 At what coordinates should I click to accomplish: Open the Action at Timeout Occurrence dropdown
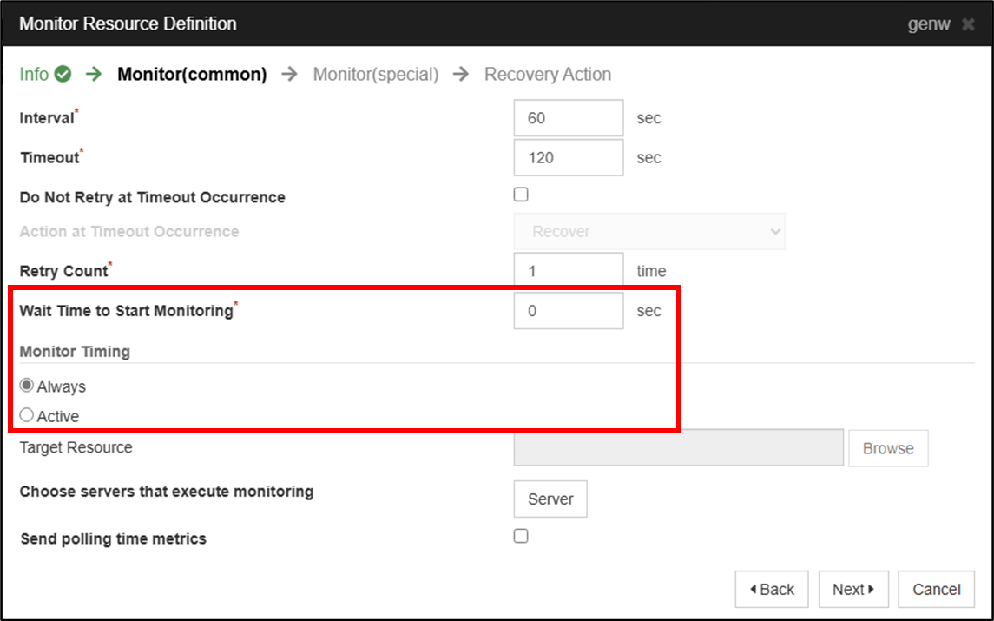[649, 231]
